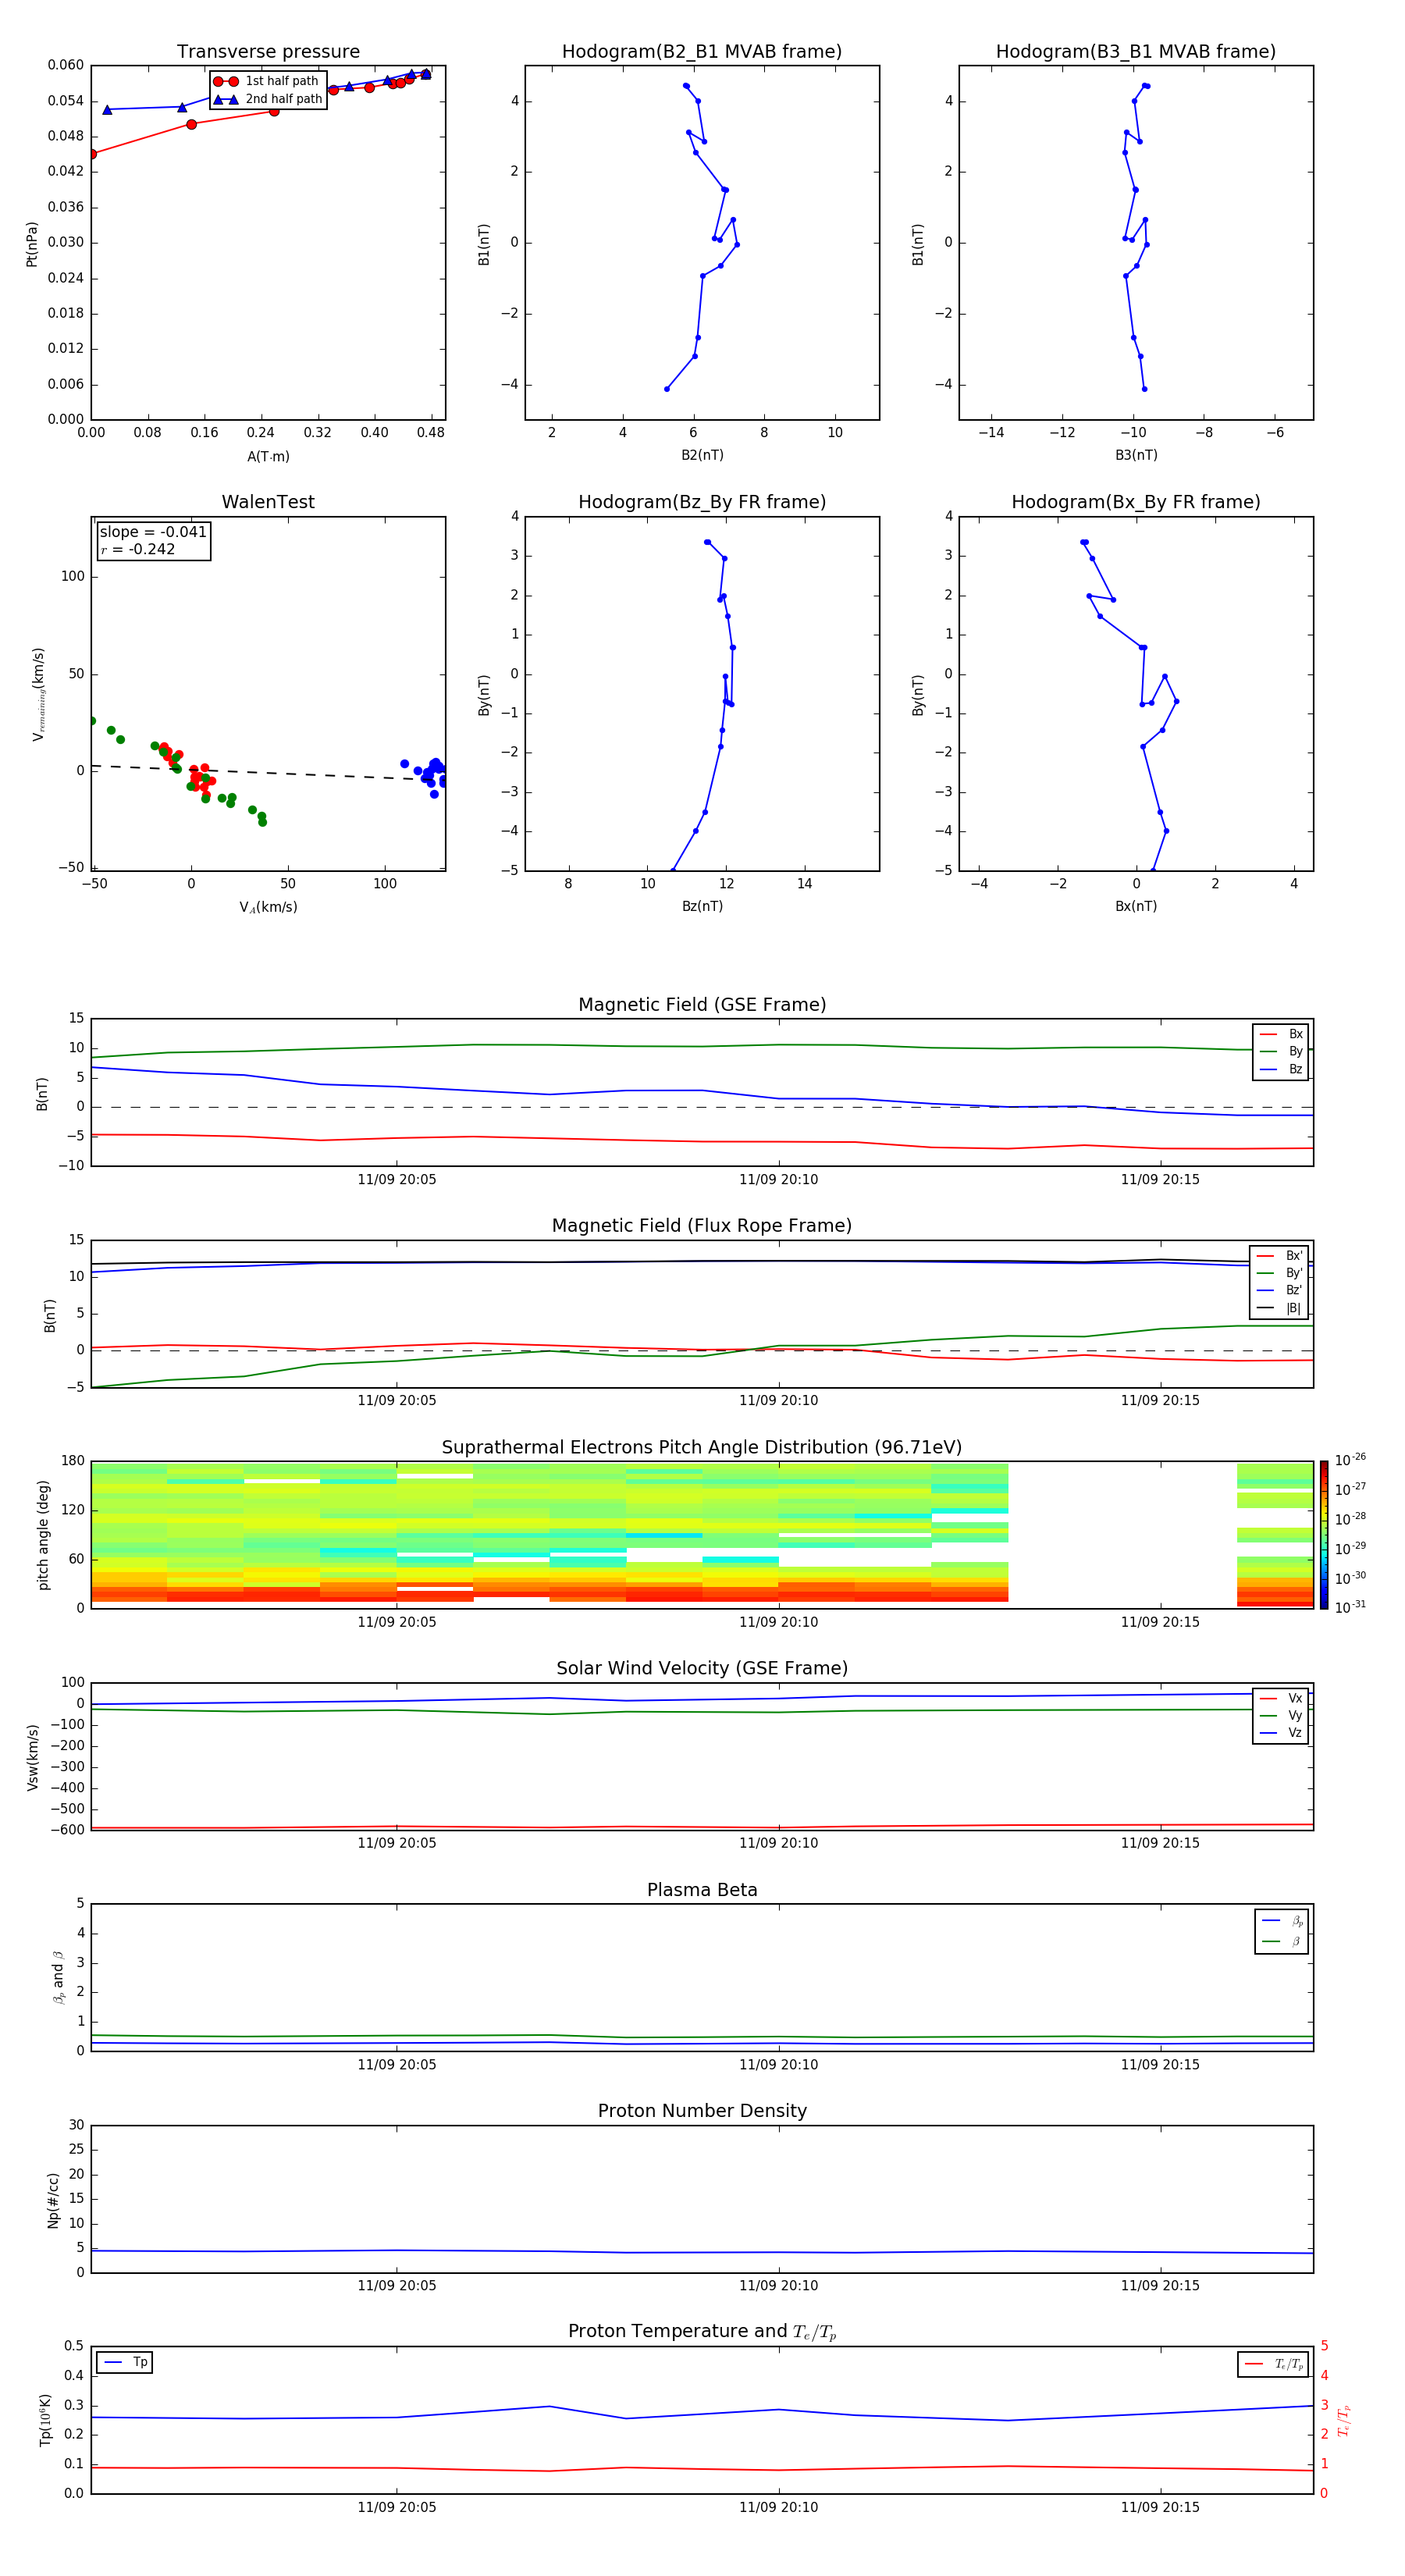Click the |B| legend entry in Flux Rope panel

pos(1279,1308)
